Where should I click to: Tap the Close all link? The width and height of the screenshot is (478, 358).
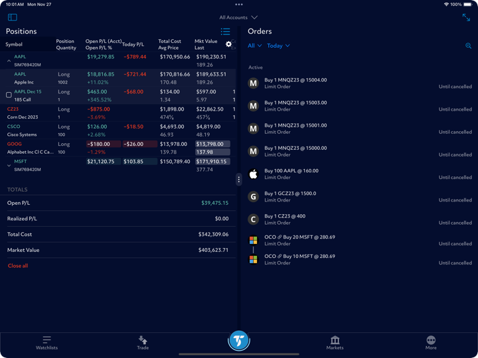18,266
